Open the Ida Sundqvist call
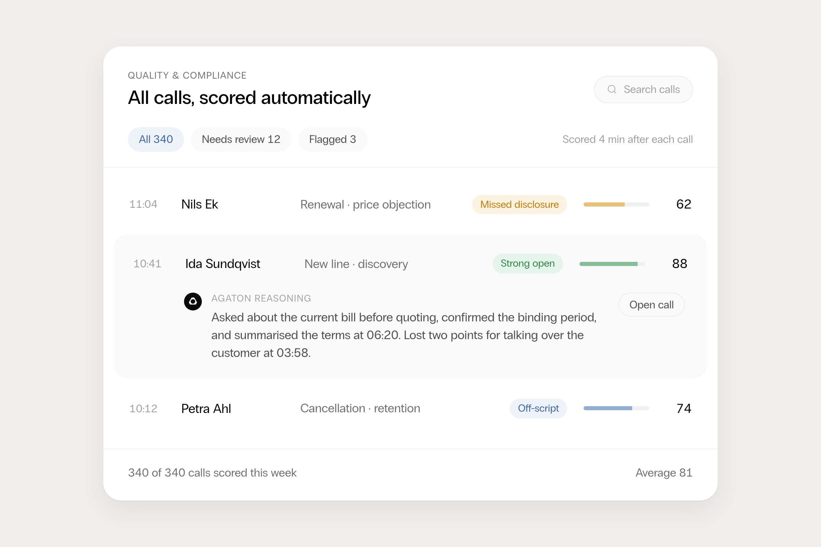This screenshot has height=547, width=821. click(x=651, y=305)
